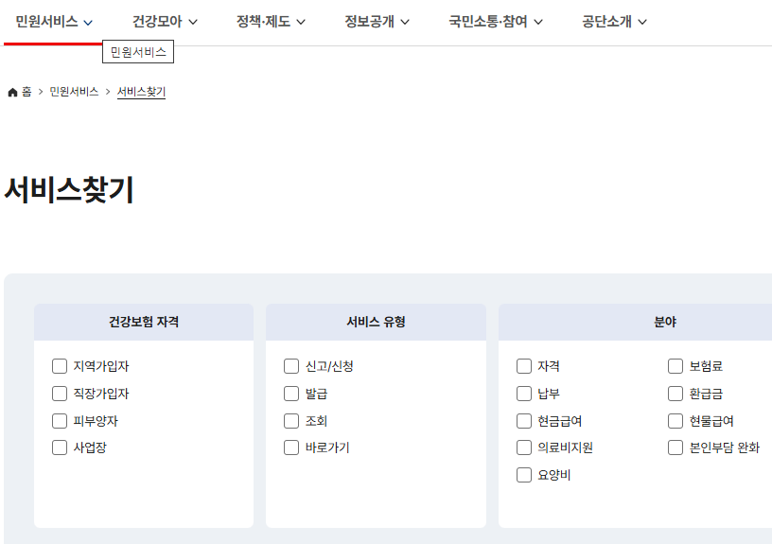The width and height of the screenshot is (772, 544).
Task: Check the 신고/신청 checkbox
Action: tap(291, 366)
